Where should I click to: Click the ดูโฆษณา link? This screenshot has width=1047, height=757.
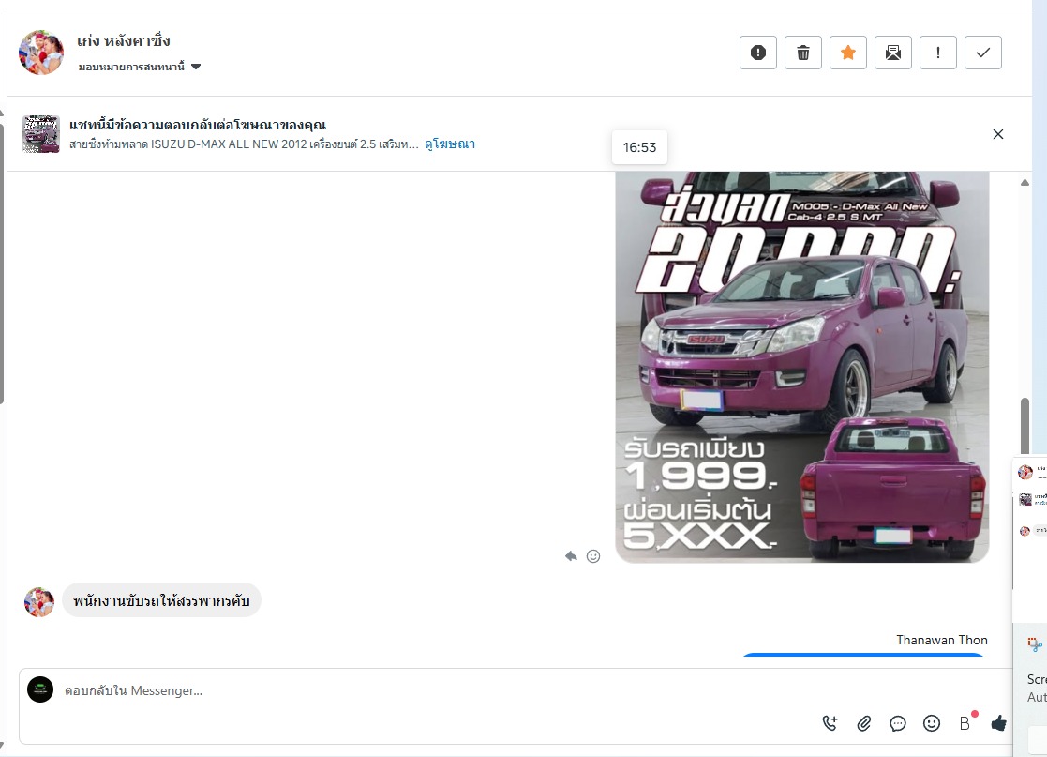coord(449,144)
